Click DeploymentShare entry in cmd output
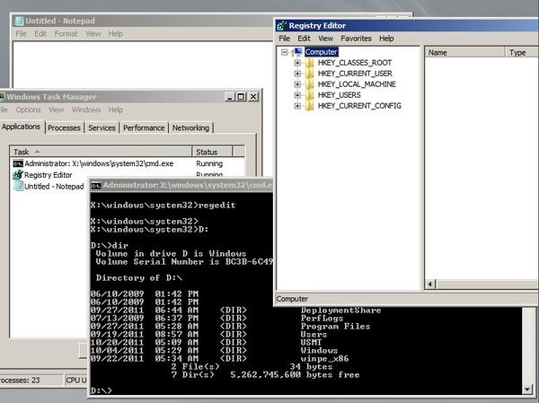The width and height of the screenshot is (539, 403). (x=341, y=311)
